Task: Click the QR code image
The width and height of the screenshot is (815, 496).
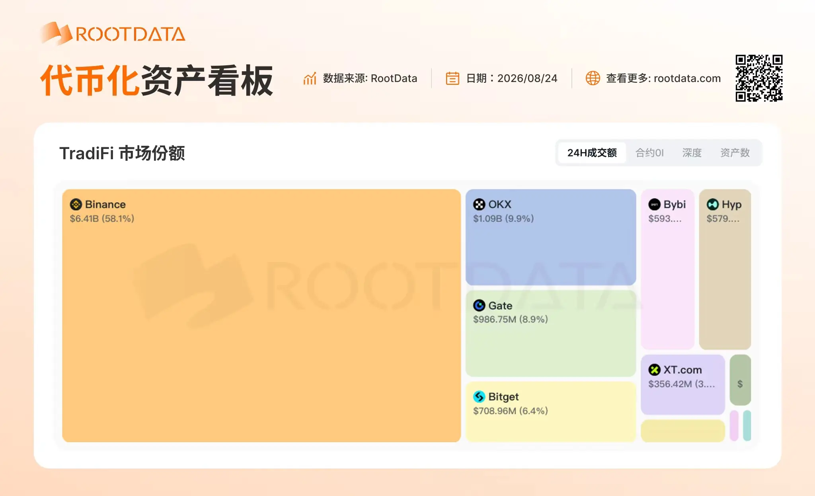Action: point(759,78)
